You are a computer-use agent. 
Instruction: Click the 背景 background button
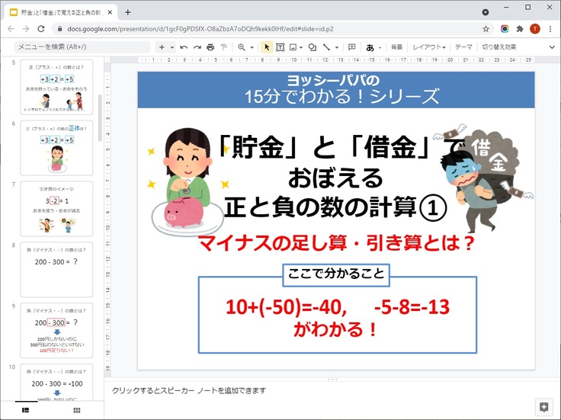(396, 47)
